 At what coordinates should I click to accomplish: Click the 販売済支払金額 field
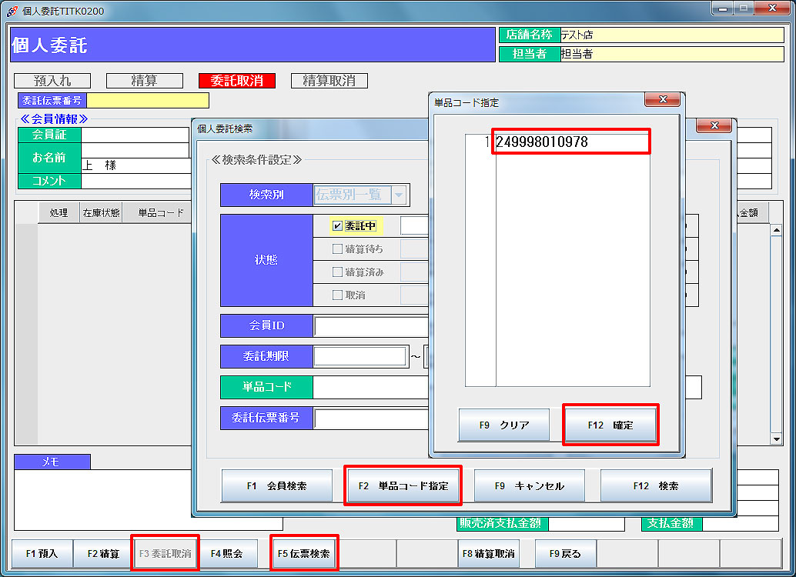(587, 523)
